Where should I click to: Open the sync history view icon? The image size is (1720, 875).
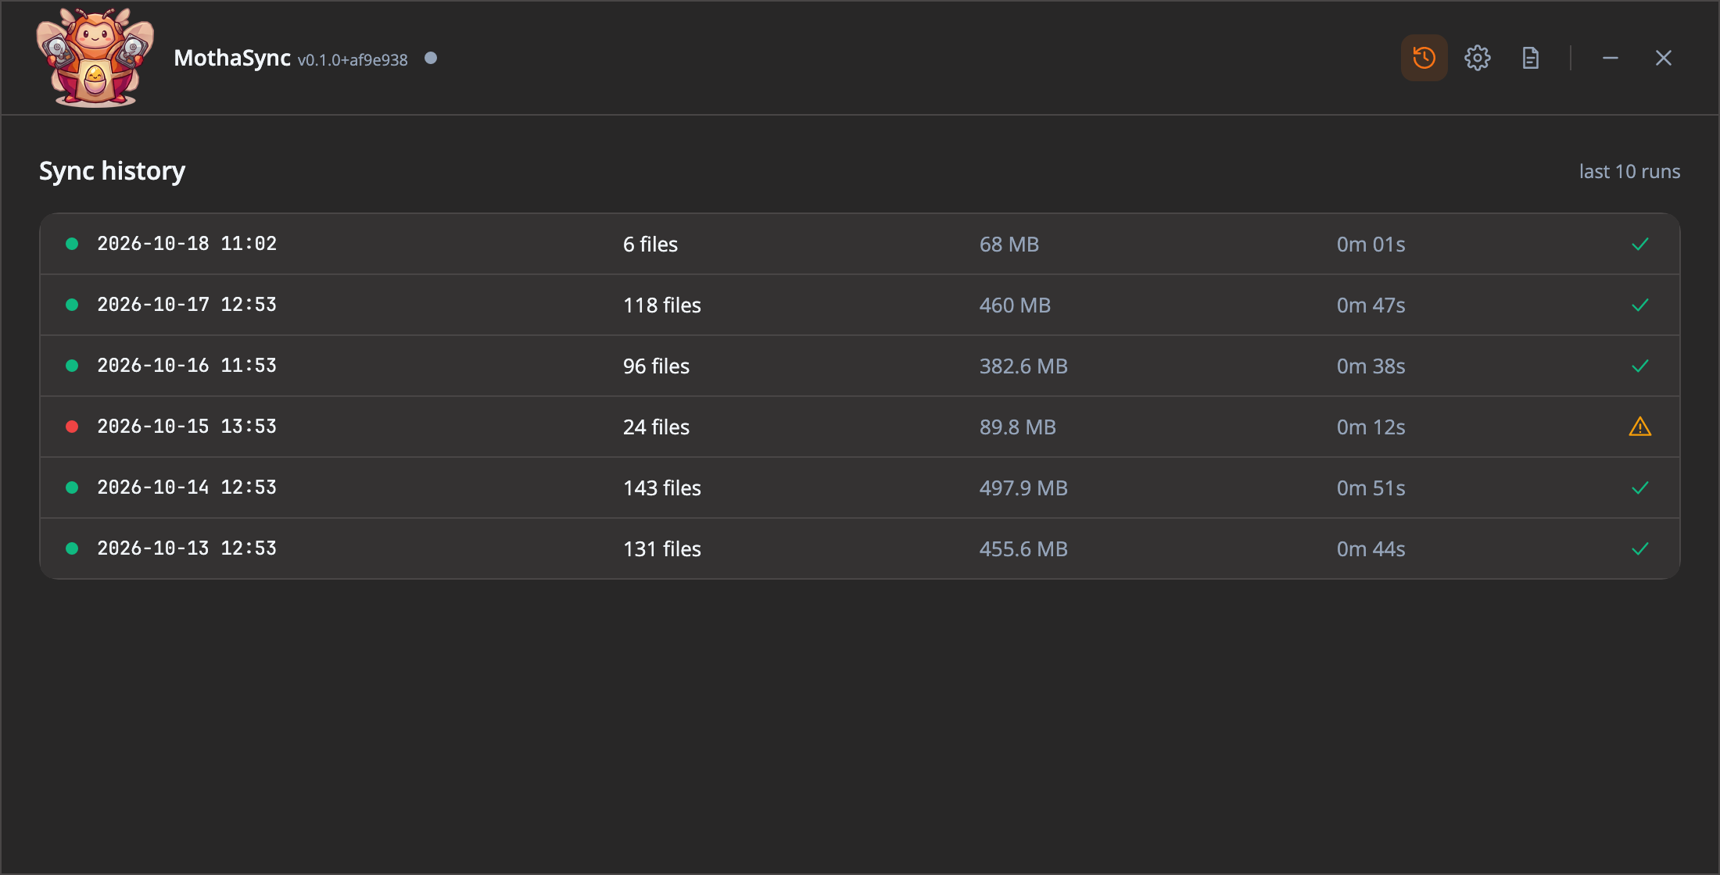pos(1424,58)
